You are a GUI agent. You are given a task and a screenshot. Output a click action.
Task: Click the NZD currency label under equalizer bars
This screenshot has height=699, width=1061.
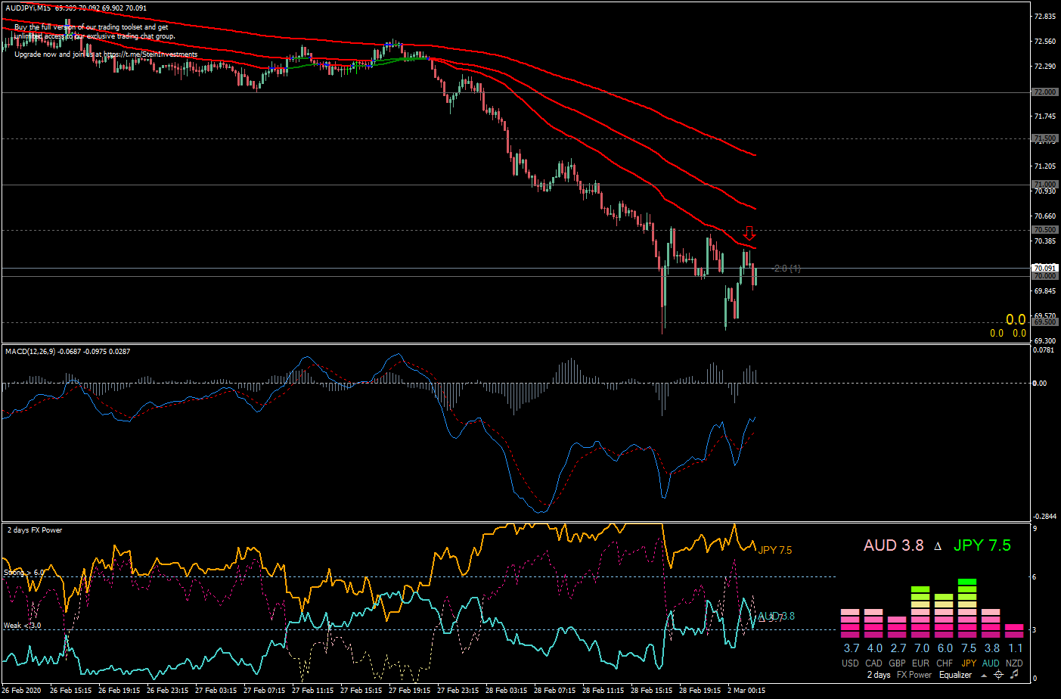[1014, 663]
